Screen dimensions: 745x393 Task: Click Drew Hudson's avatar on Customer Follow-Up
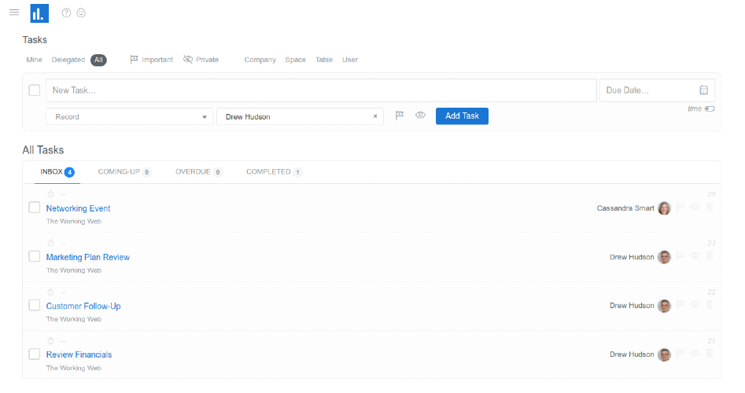click(664, 306)
